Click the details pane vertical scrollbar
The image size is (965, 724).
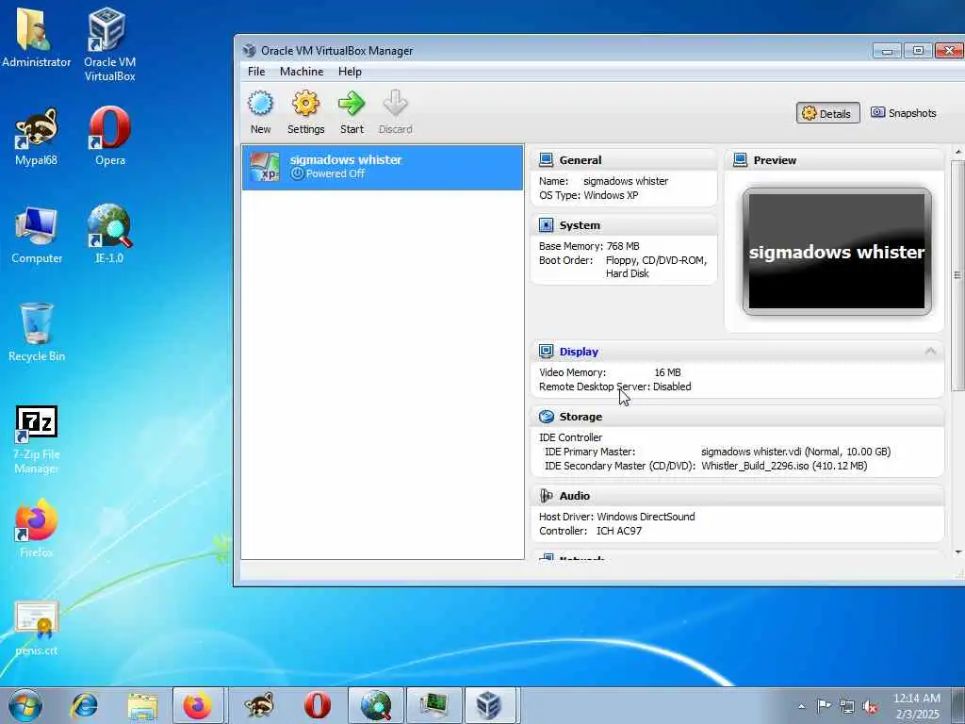tap(957, 275)
